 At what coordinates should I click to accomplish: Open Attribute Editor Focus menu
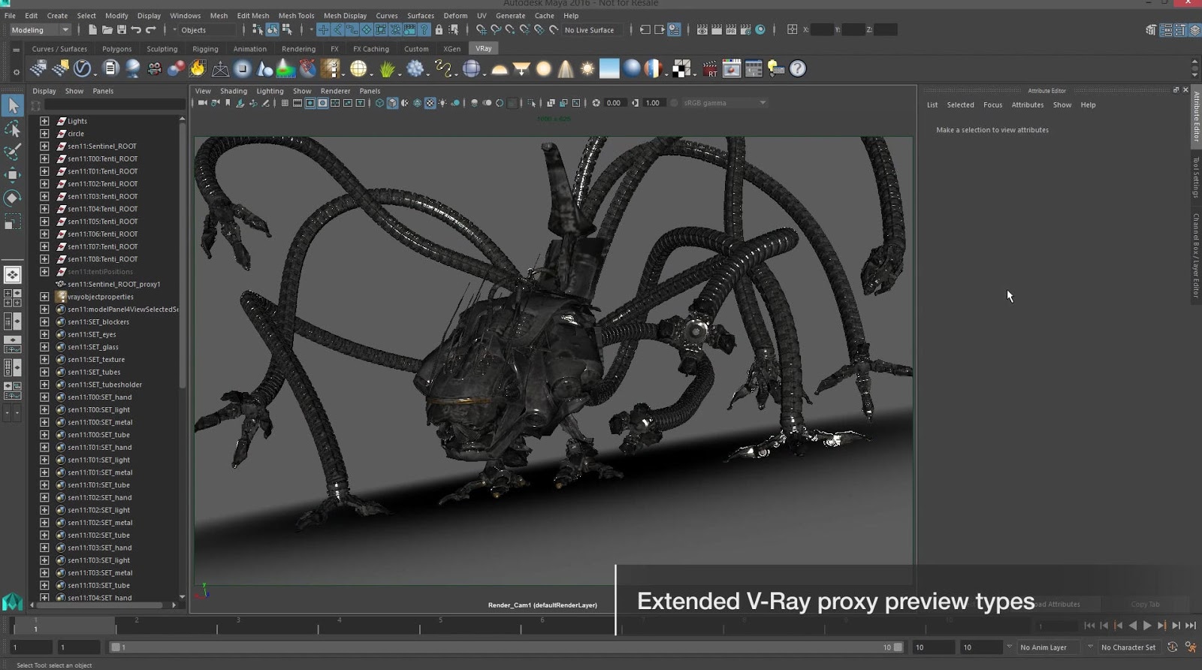pyautogui.click(x=992, y=105)
